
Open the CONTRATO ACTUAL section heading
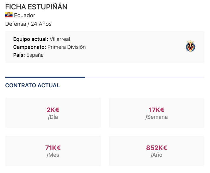click(32, 85)
